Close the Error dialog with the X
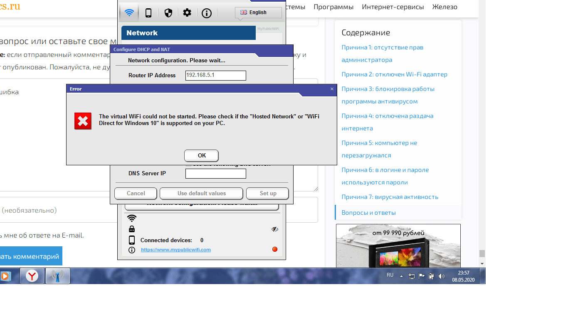This screenshot has width=568, height=319. tap(332, 89)
